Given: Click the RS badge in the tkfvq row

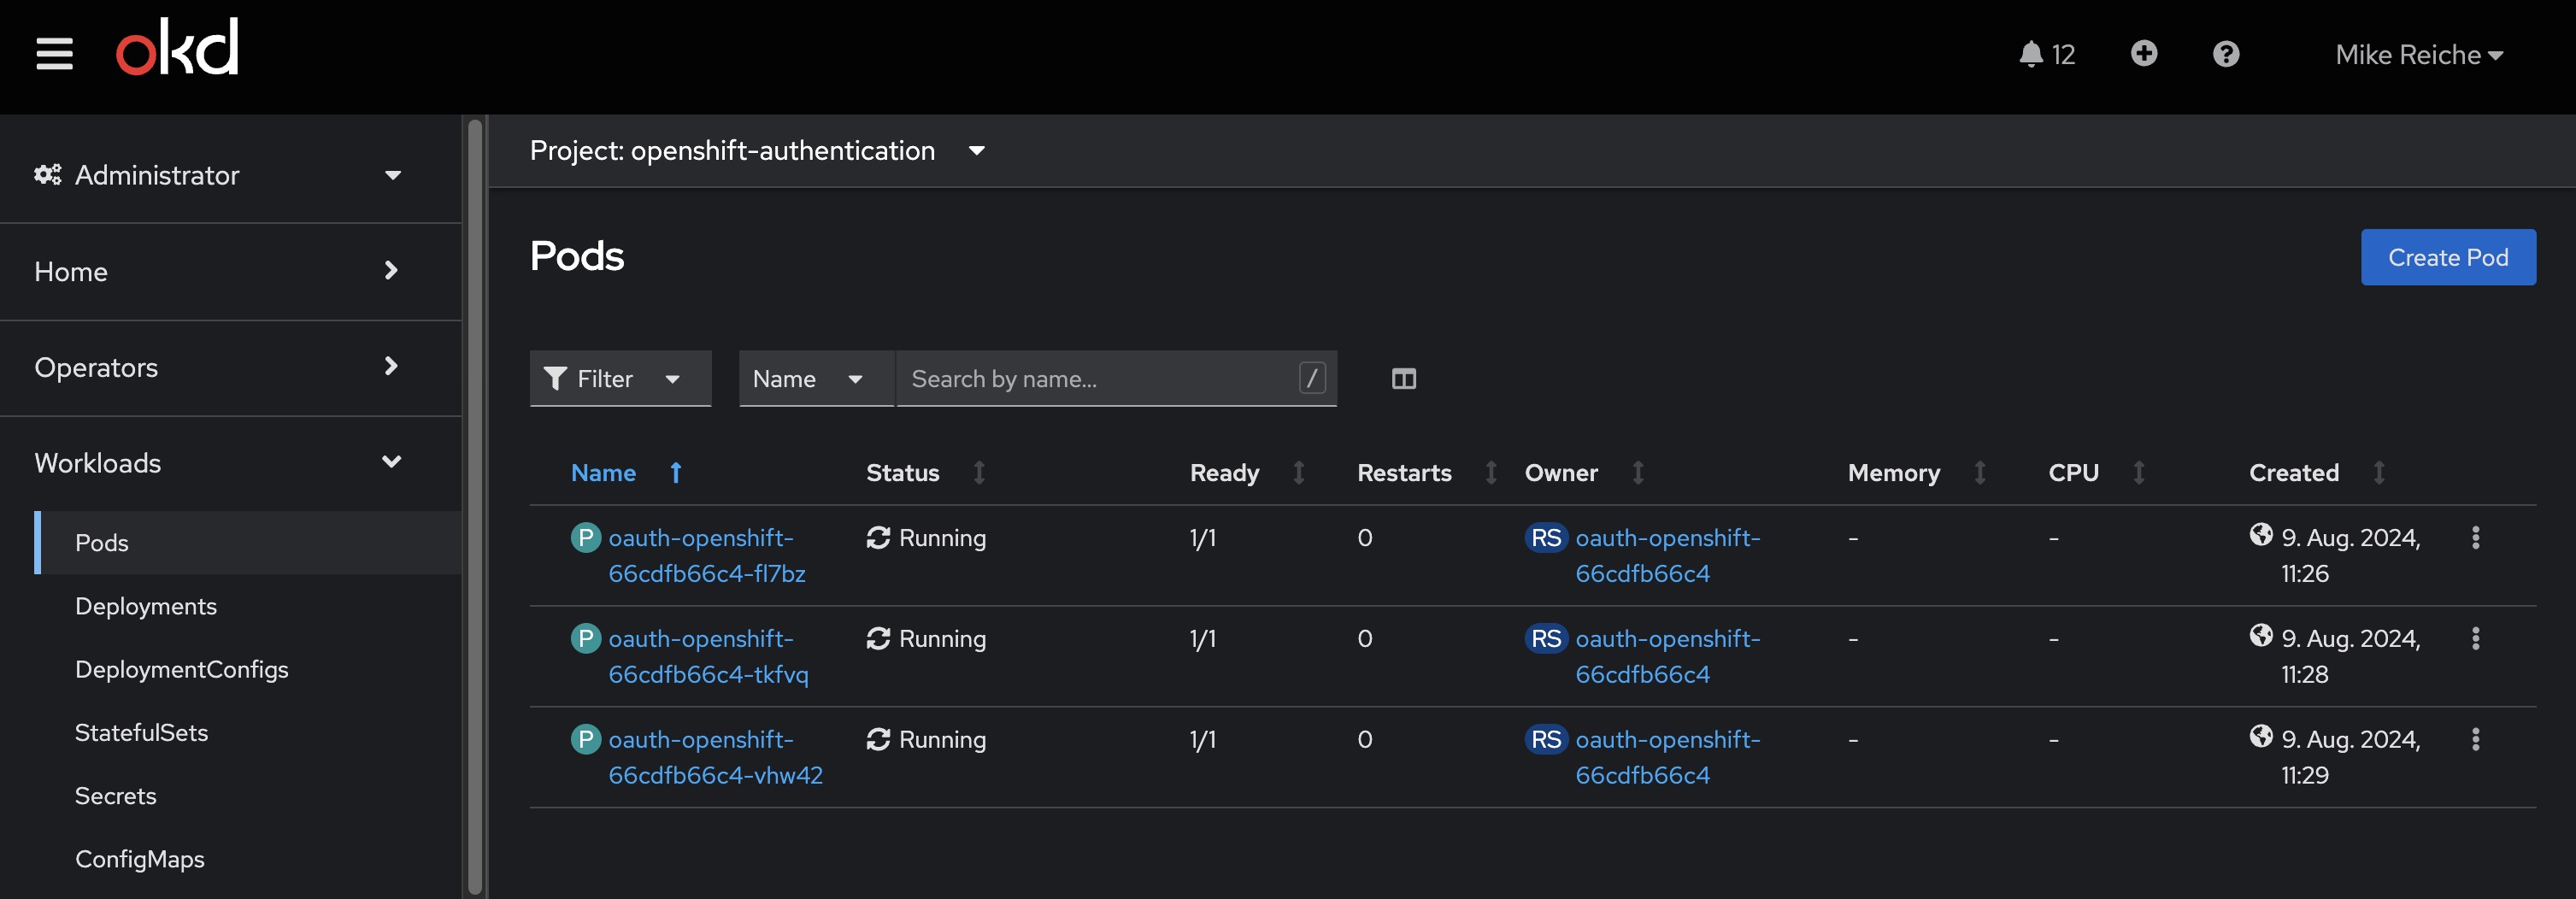Looking at the screenshot, I should coord(1546,639).
